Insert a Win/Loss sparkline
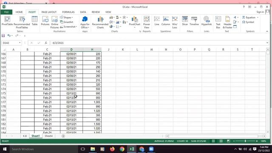Image resolution: width=272 pixels, height=153 pixels. [x=175, y=23]
